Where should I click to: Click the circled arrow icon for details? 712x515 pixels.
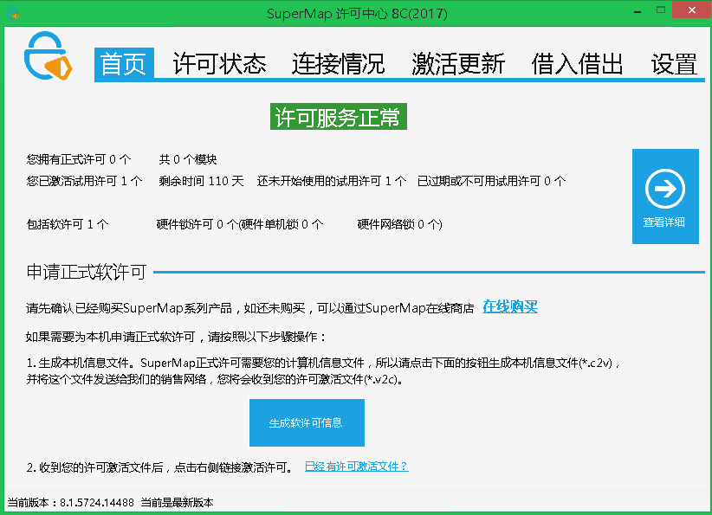pyautogui.click(x=665, y=189)
